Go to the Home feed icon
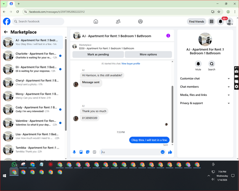Image resolution: width=239 pixels, height=191 pixels. [96, 21]
